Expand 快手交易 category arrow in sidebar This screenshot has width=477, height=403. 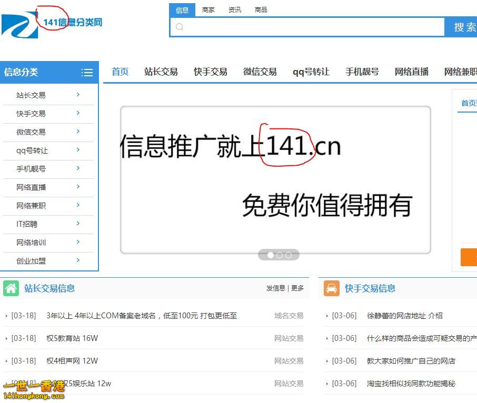(x=78, y=113)
